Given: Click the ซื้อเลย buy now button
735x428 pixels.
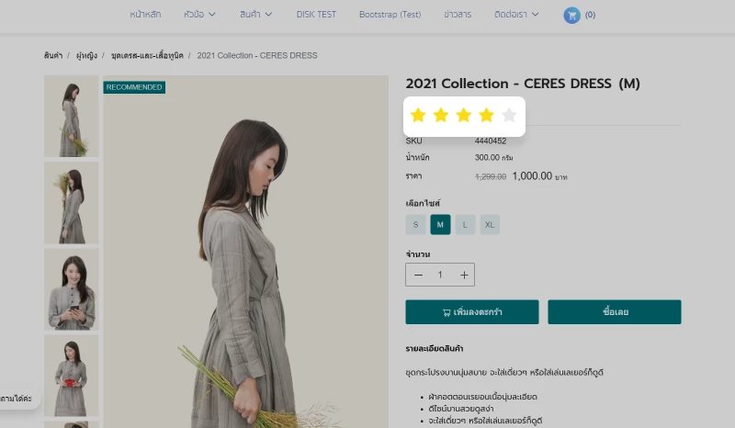Looking at the screenshot, I should (615, 311).
